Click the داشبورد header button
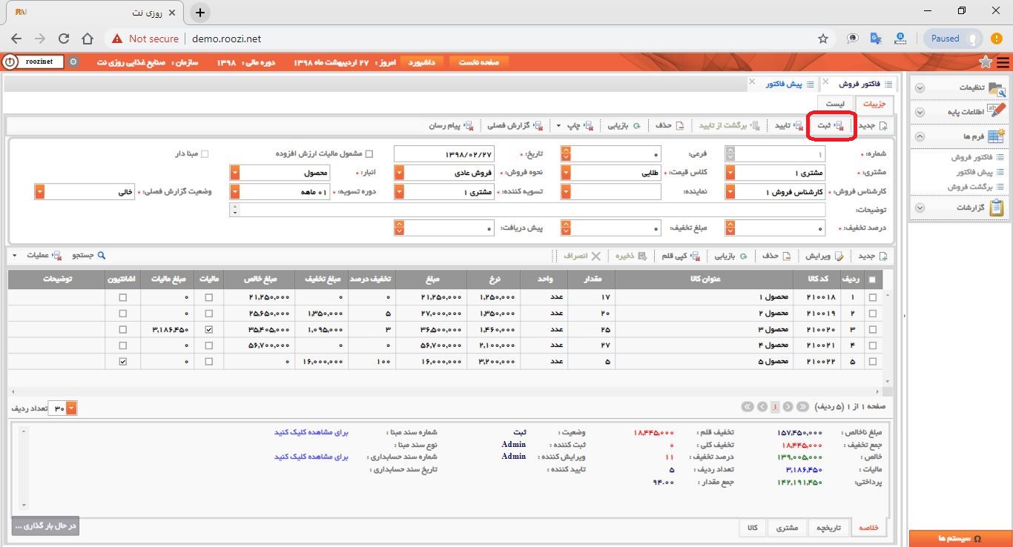 point(423,62)
